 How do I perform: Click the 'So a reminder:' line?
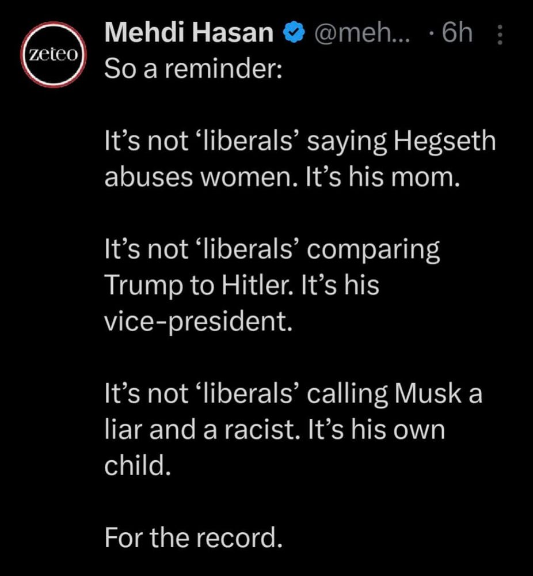point(192,69)
